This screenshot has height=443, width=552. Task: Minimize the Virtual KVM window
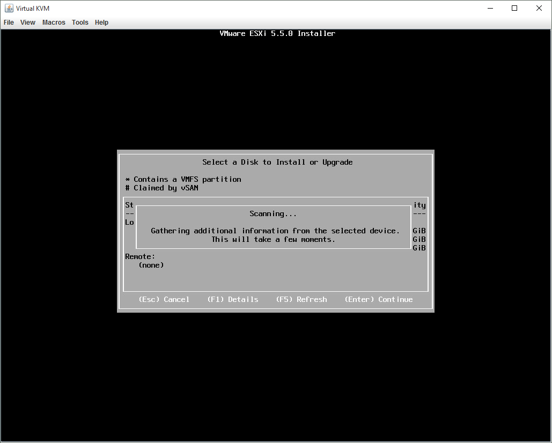coord(490,8)
